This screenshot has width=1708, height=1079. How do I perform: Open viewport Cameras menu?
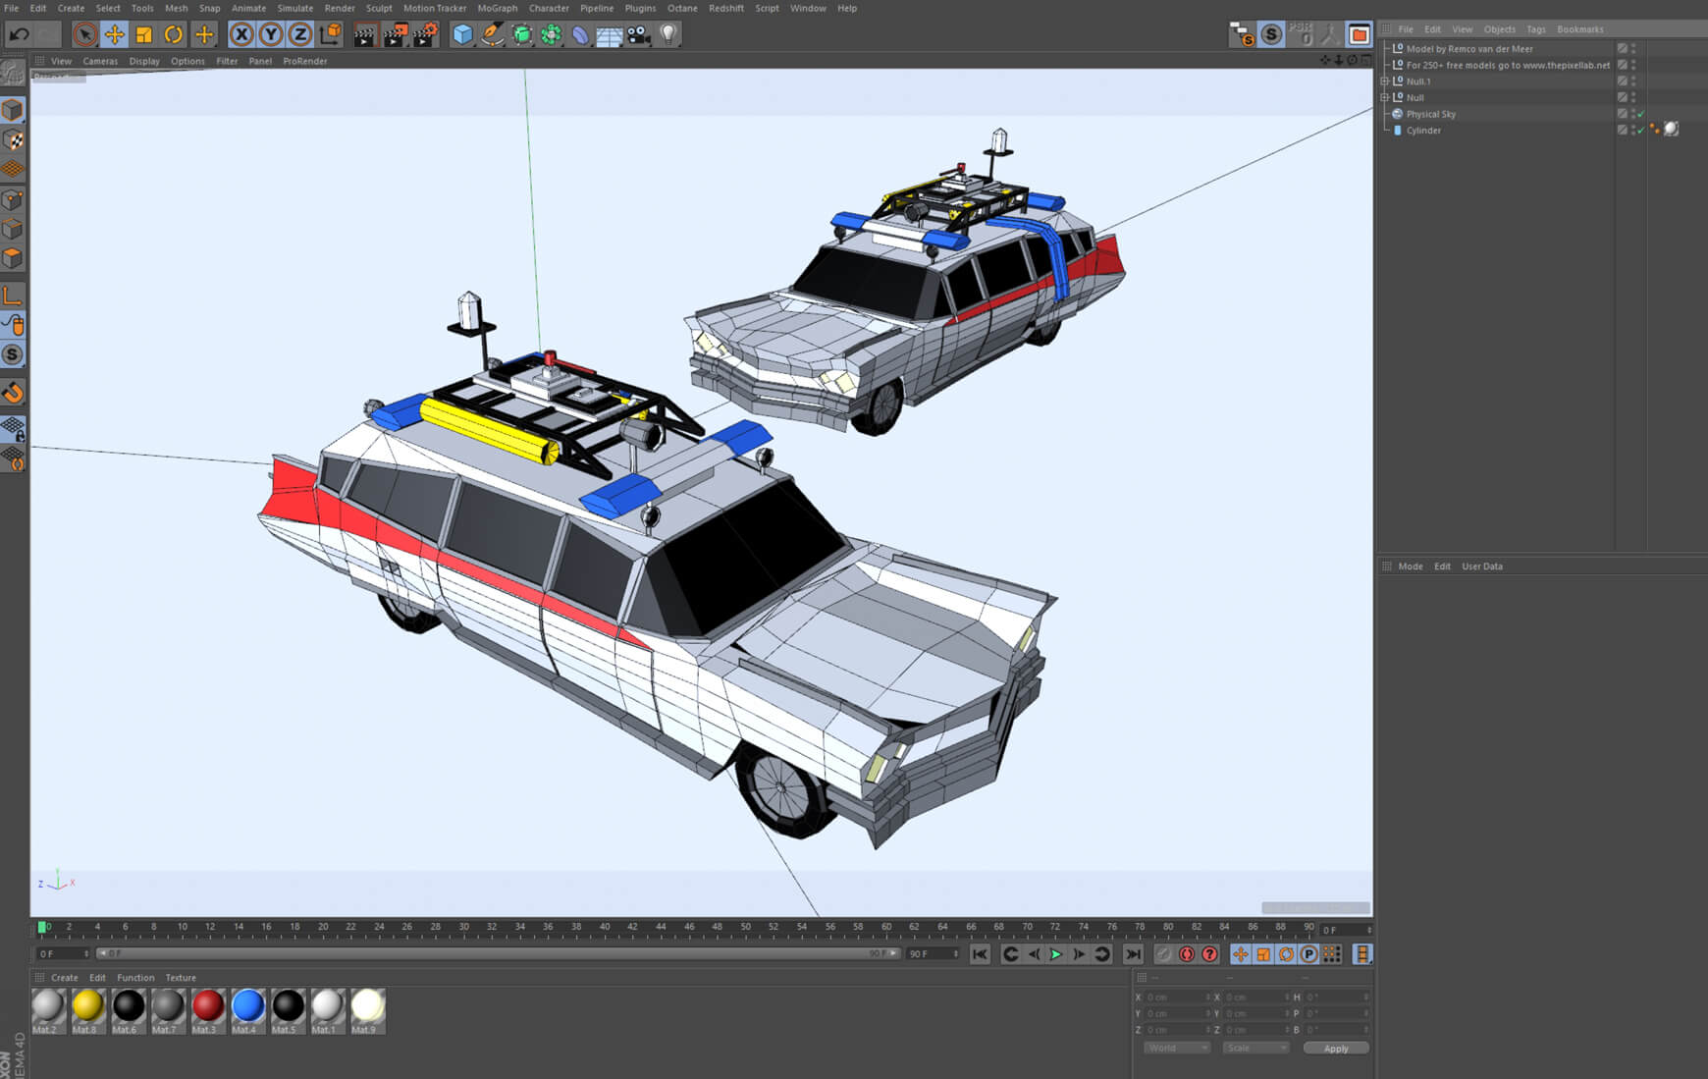(100, 61)
